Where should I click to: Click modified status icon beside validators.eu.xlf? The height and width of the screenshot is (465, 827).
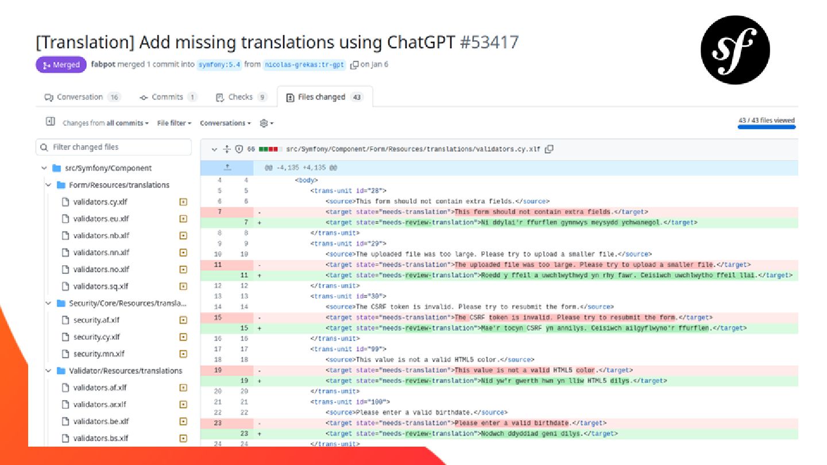point(183,219)
